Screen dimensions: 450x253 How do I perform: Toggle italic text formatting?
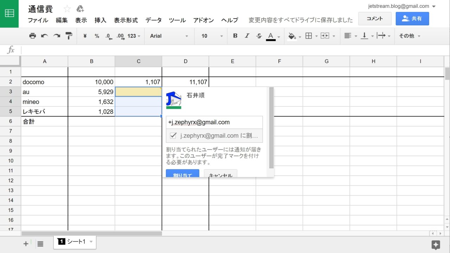click(247, 36)
